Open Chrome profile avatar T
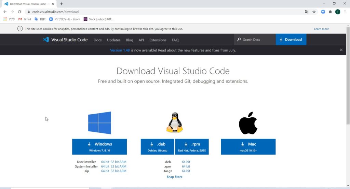 coord(338,12)
